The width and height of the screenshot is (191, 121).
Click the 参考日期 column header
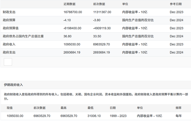[176, 4]
